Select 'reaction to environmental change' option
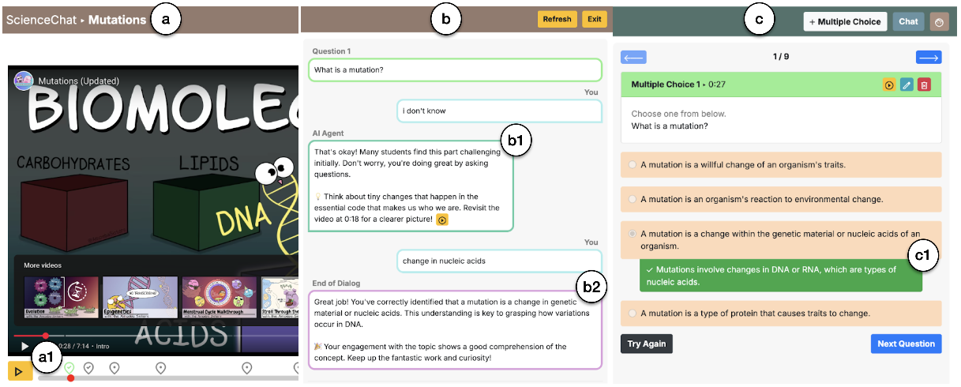The image size is (961, 387). point(633,199)
